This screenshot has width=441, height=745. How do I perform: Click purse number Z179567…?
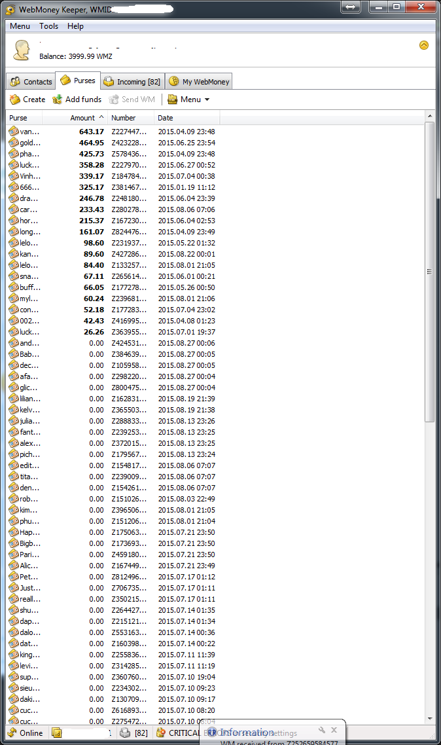click(x=129, y=454)
